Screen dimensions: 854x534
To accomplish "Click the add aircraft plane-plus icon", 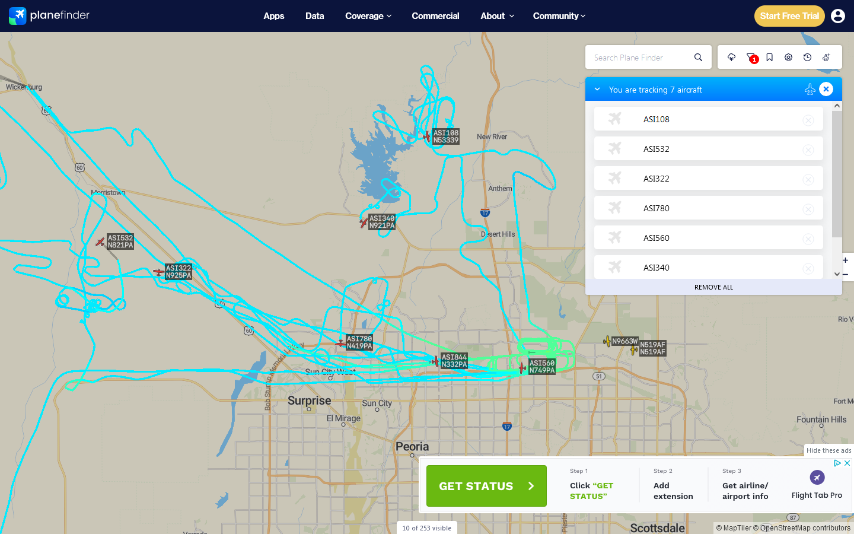I will (x=826, y=58).
